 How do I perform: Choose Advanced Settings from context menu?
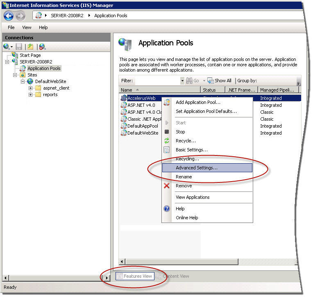click(x=207, y=168)
